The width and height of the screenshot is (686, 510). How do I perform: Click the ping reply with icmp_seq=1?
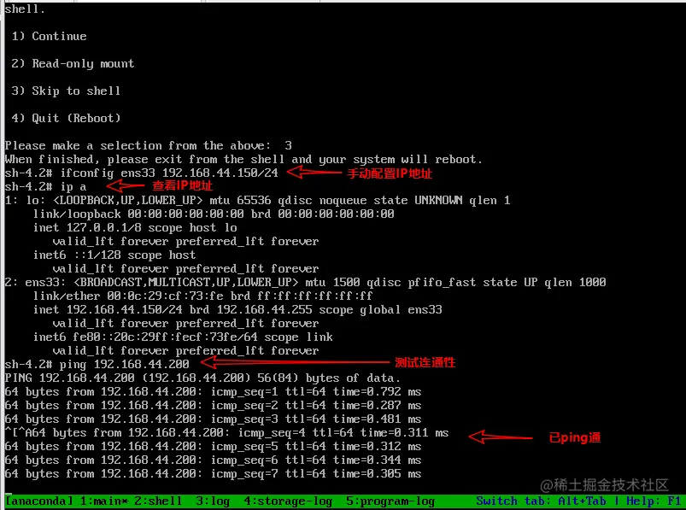tap(213, 392)
